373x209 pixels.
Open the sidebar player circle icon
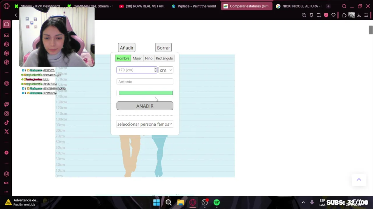pos(6,153)
